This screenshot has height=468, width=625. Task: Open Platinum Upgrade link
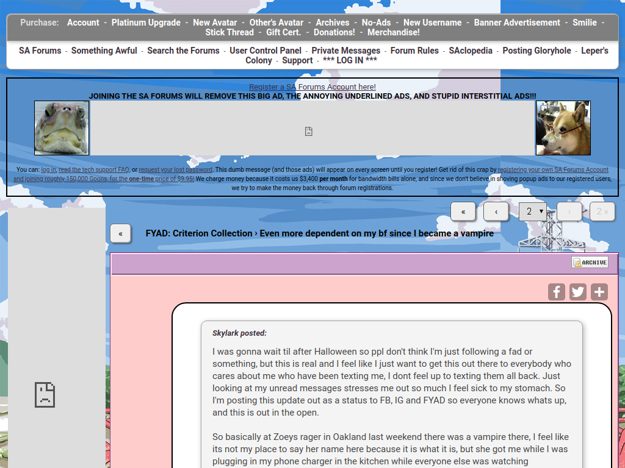click(146, 23)
